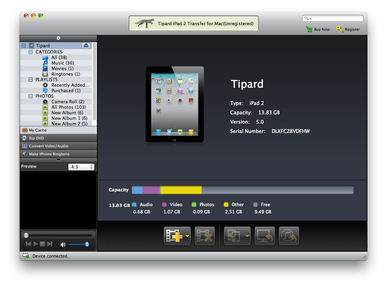Click the iPad 2 device image
This screenshot has width=387, height=288.
click(175, 104)
